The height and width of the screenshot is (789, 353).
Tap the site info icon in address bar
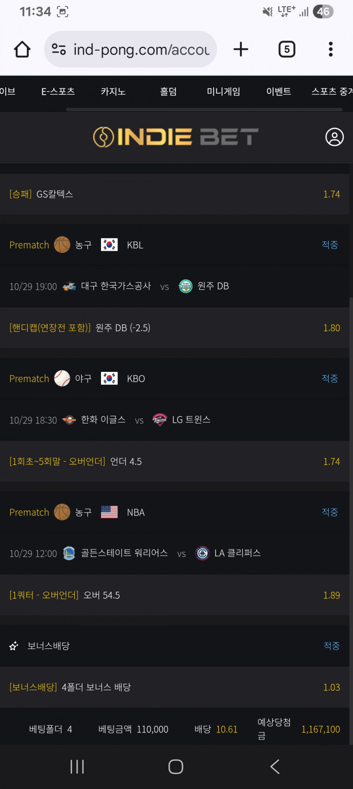(59, 49)
